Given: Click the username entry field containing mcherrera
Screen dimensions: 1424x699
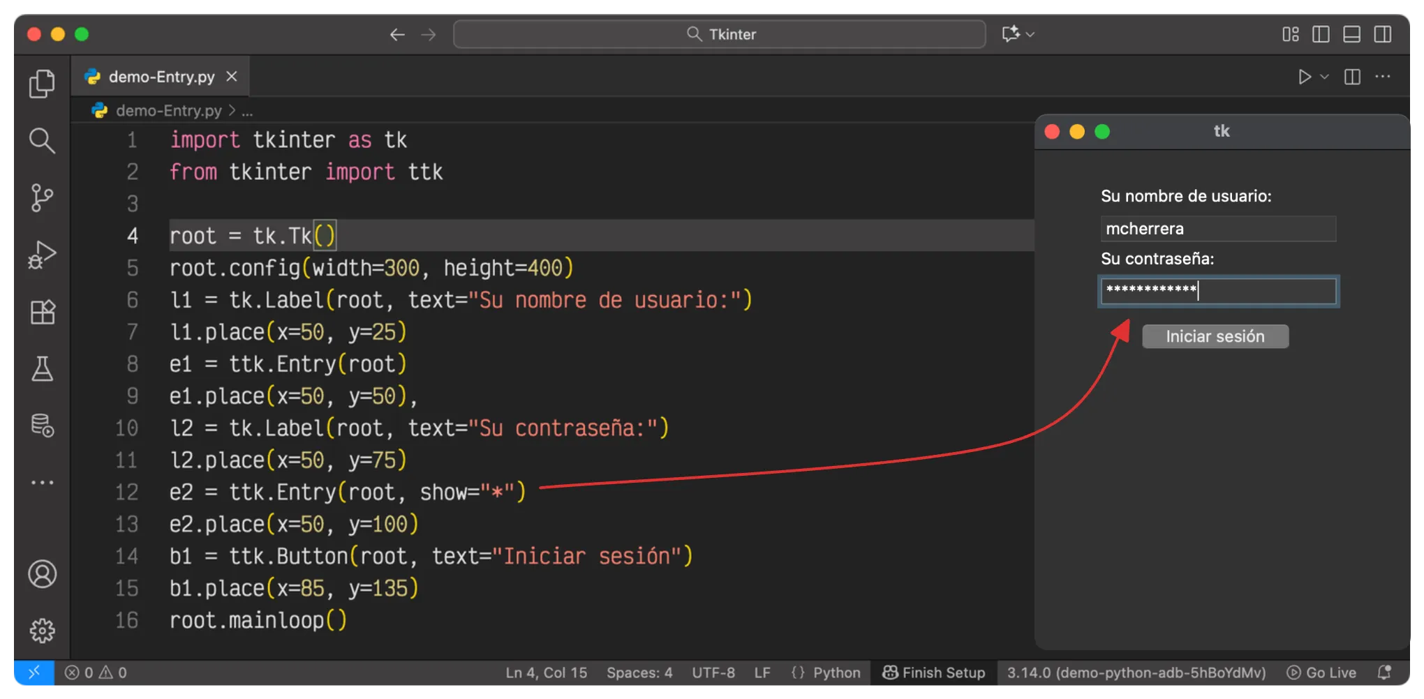Looking at the screenshot, I should click(1217, 229).
